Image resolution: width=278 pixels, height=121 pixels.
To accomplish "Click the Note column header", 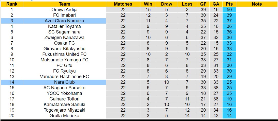I will (x=257, y=4).
